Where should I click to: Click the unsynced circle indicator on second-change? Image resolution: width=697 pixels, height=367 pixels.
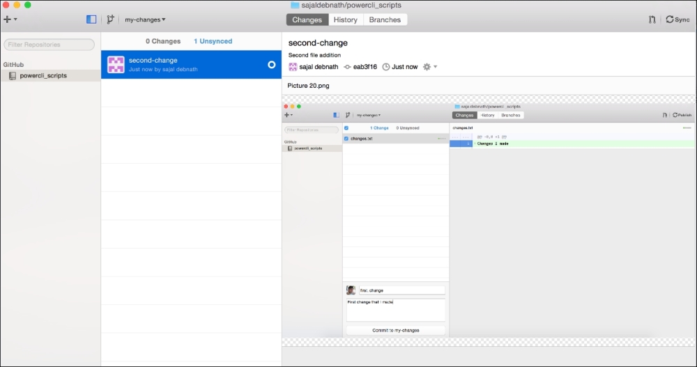[272, 65]
